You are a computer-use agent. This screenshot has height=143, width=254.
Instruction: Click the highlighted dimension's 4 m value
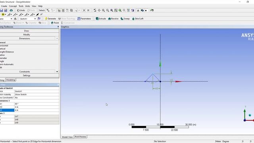[37, 110]
